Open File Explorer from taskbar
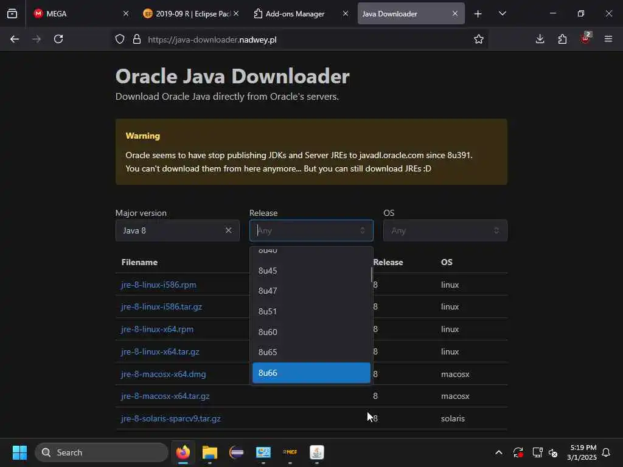 pos(209,452)
